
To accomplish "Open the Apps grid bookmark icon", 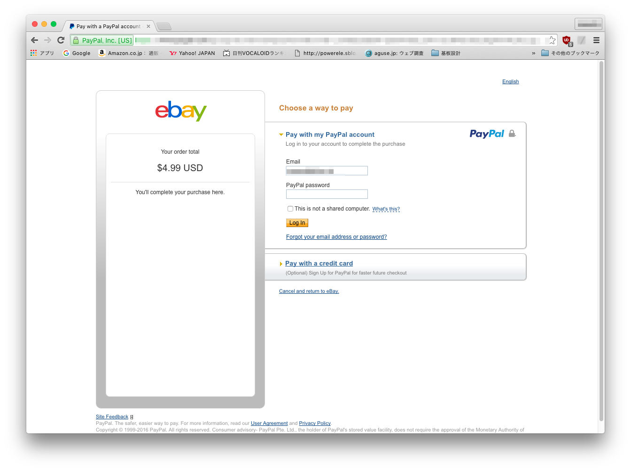I will point(33,53).
